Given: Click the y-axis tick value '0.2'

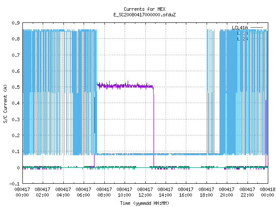Looking at the screenshot, I should click(16, 135).
